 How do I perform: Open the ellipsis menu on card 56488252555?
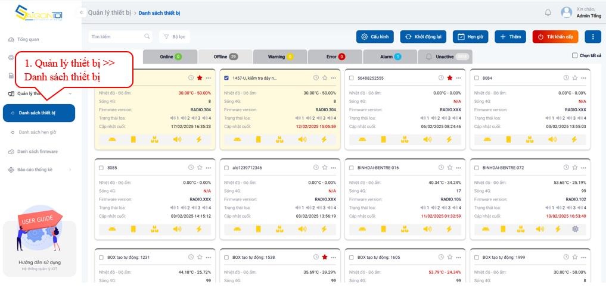458,78
